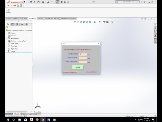Click the Select cursor tool in top toolbar
This screenshot has height=122, width=162.
pyautogui.click(x=57, y=2)
